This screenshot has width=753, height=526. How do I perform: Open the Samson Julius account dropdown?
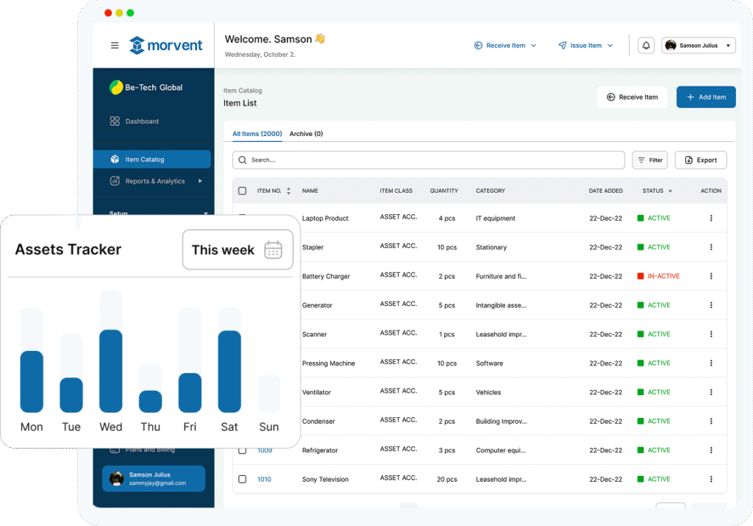(x=698, y=46)
